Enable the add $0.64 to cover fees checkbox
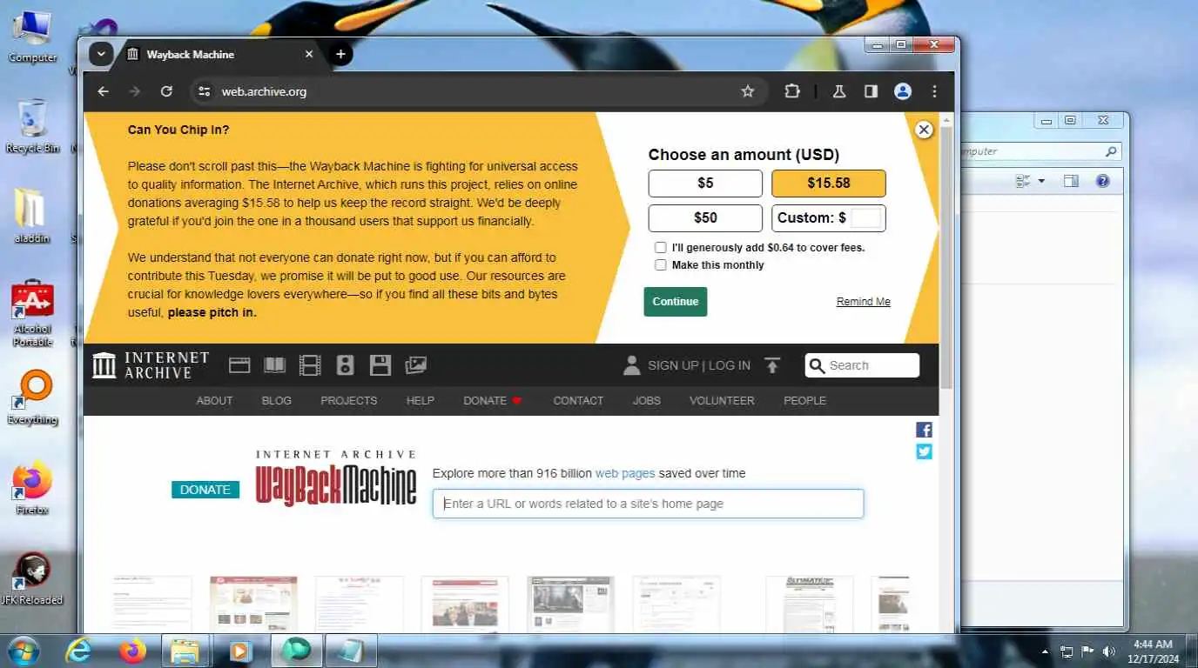The width and height of the screenshot is (1198, 668). coord(661,248)
